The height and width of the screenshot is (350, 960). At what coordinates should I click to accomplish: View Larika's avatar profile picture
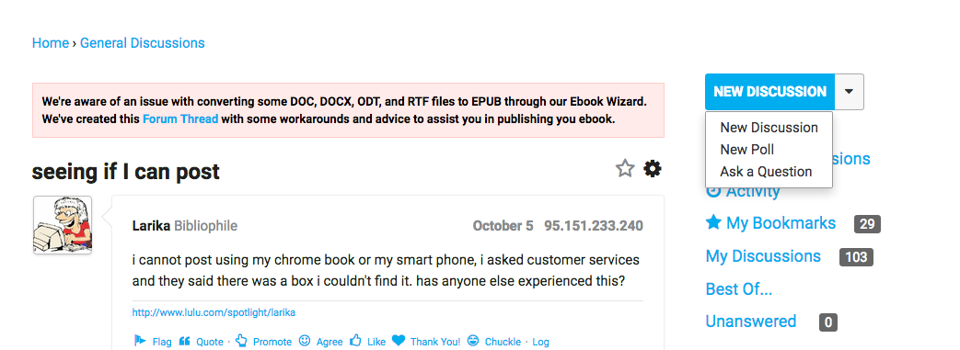pos(63,225)
